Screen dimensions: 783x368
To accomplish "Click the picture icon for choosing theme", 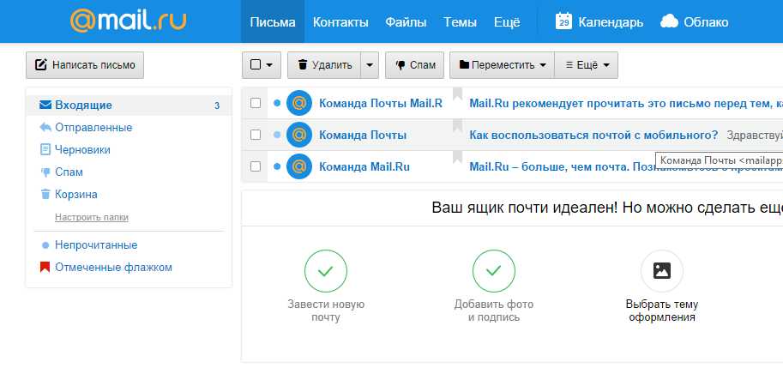I will [661, 271].
